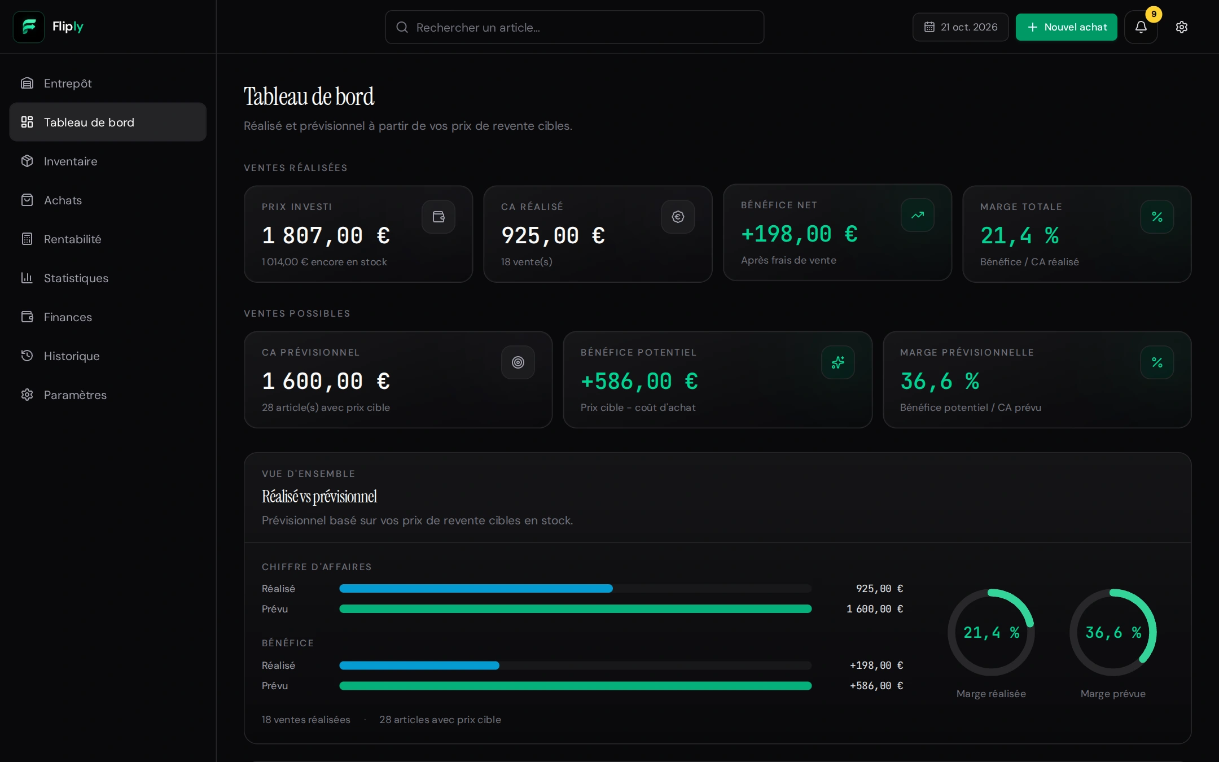Click "18 ventes réalisées" footer text

(306, 720)
